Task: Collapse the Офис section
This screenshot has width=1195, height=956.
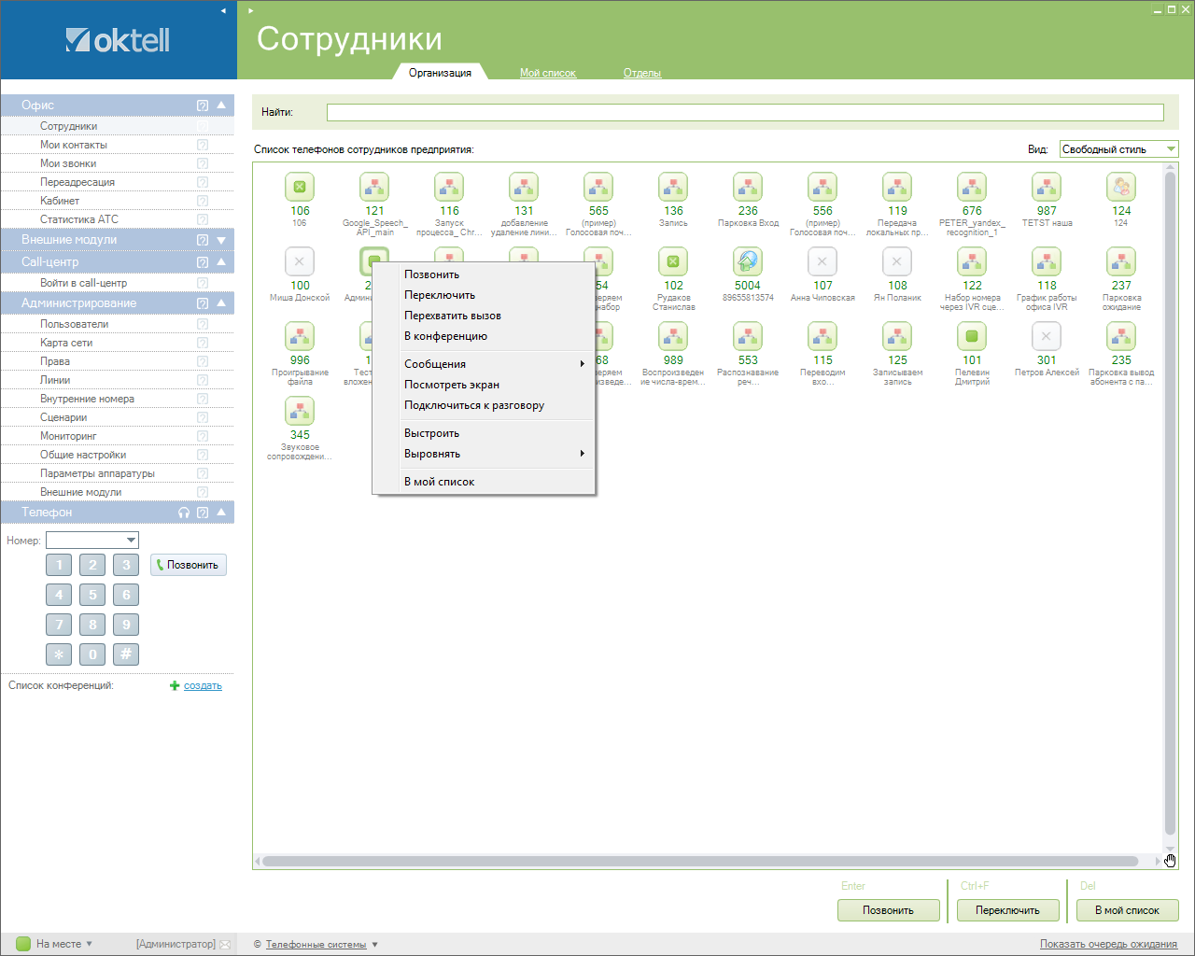Action: point(221,105)
